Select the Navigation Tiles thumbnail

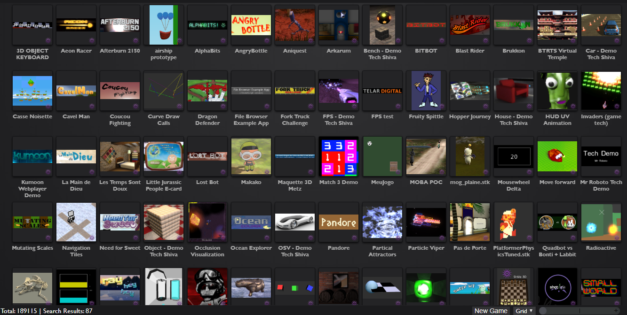[76, 222]
